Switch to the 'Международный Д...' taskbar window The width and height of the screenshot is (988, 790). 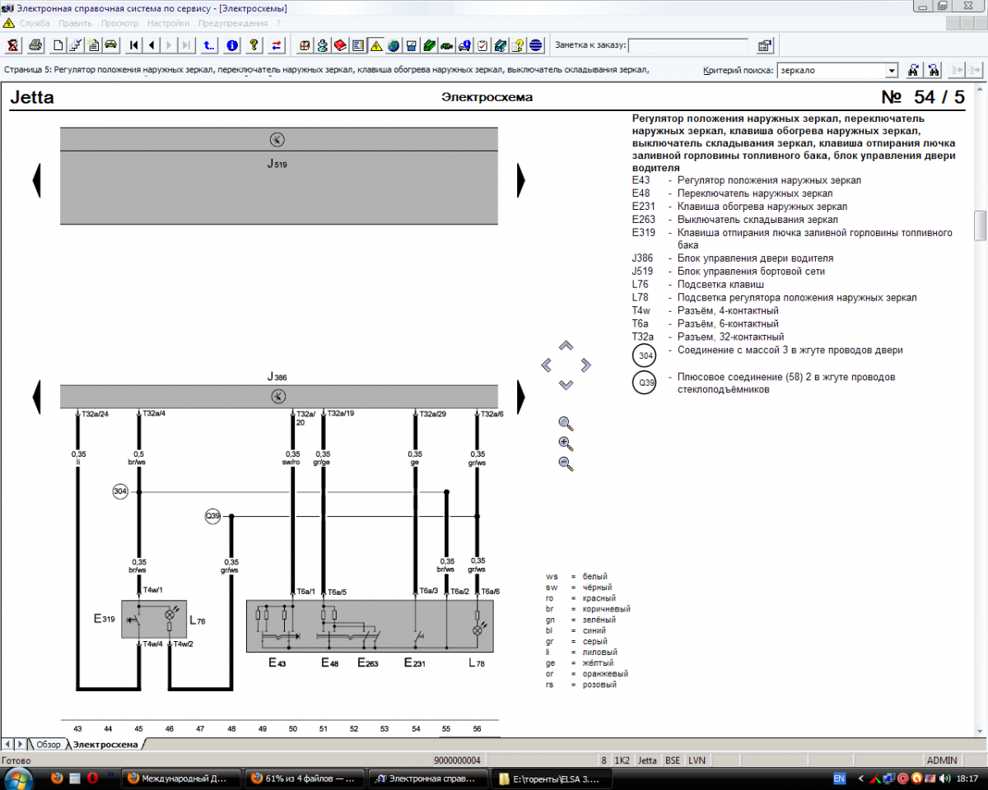point(181,778)
